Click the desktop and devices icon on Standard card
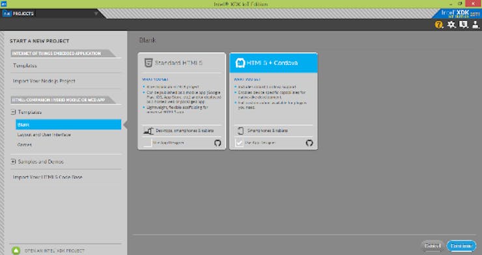Image resolution: width=482 pixels, height=255 pixels. pos(149,131)
